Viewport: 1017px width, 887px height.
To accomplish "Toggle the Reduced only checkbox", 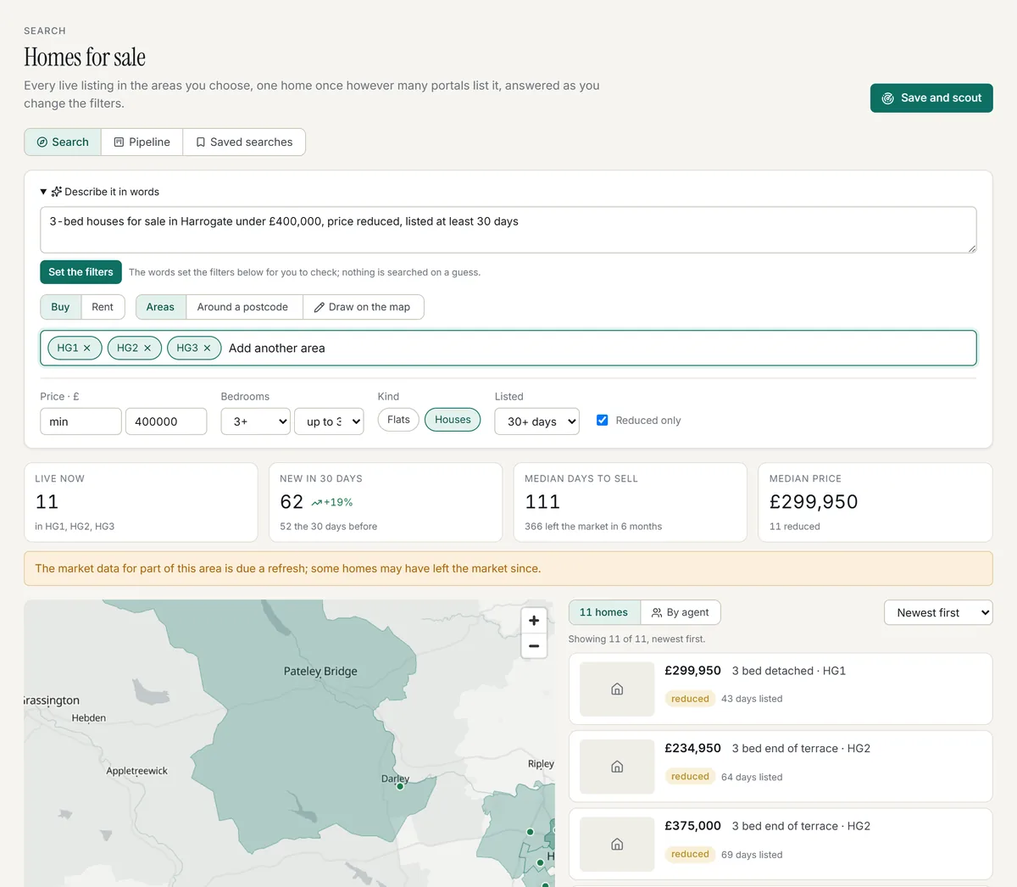I will 603,421.
